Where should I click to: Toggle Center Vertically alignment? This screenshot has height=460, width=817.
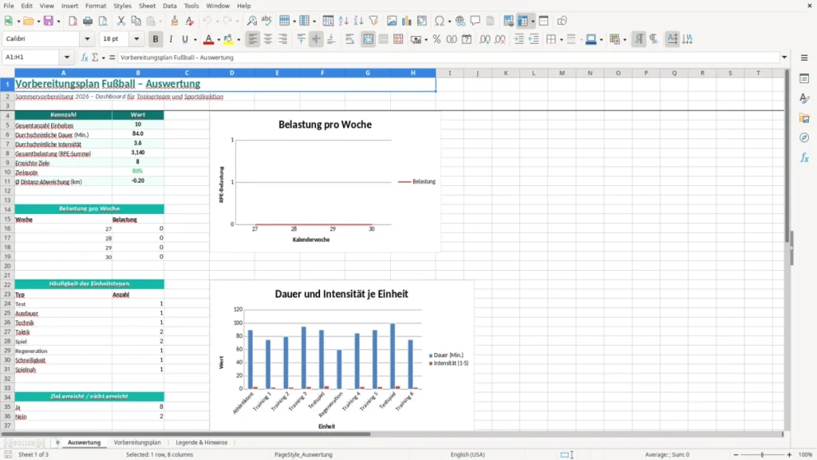(316, 39)
